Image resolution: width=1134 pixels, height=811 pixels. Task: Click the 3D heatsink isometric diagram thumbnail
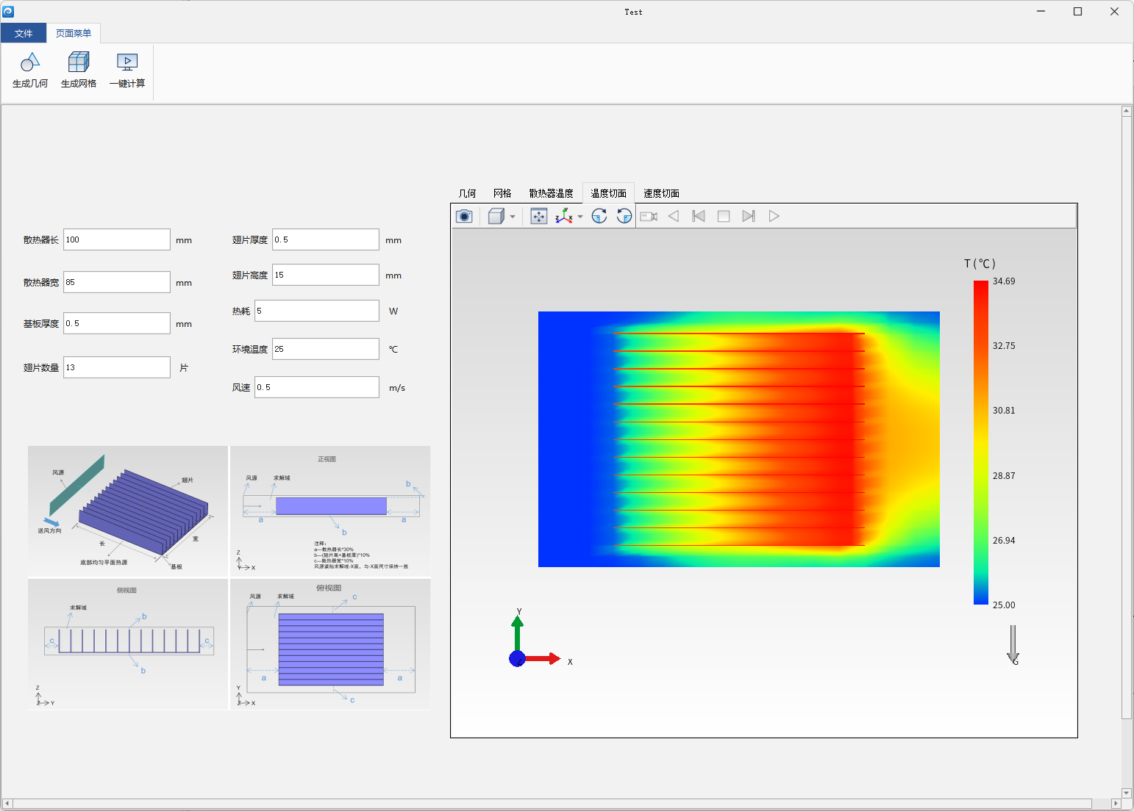pos(128,511)
